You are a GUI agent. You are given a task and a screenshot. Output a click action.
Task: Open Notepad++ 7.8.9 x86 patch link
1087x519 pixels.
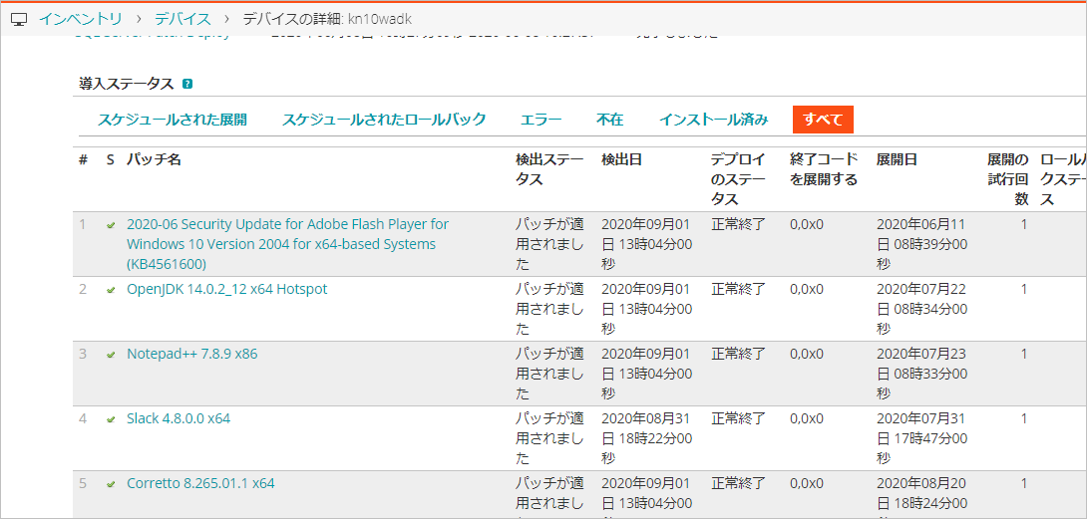tap(191, 354)
